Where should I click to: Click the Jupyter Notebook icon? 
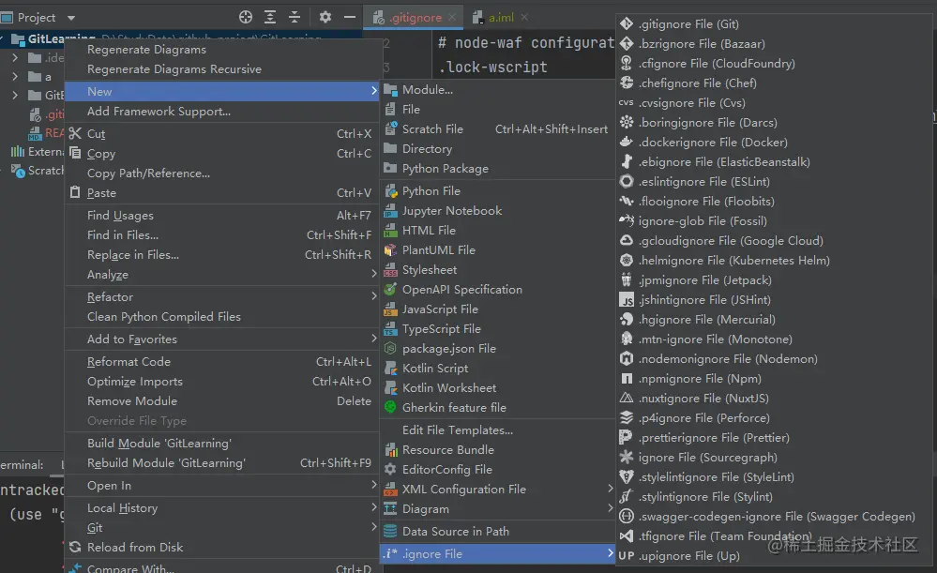tap(390, 211)
